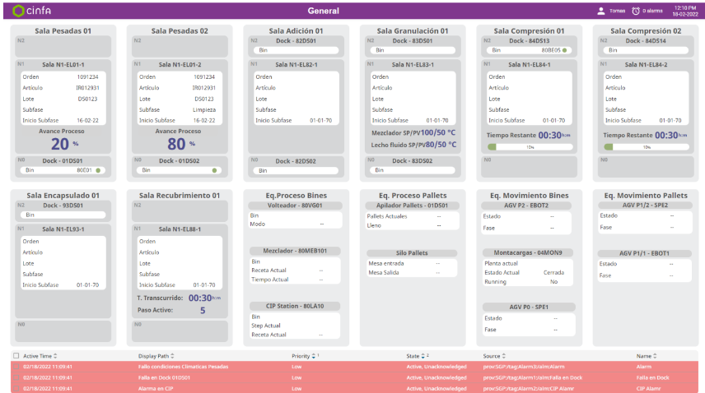This screenshot has height=393, width=705.
Task: Open Sala Granulación 01 panel title
Action: pos(413,31)
